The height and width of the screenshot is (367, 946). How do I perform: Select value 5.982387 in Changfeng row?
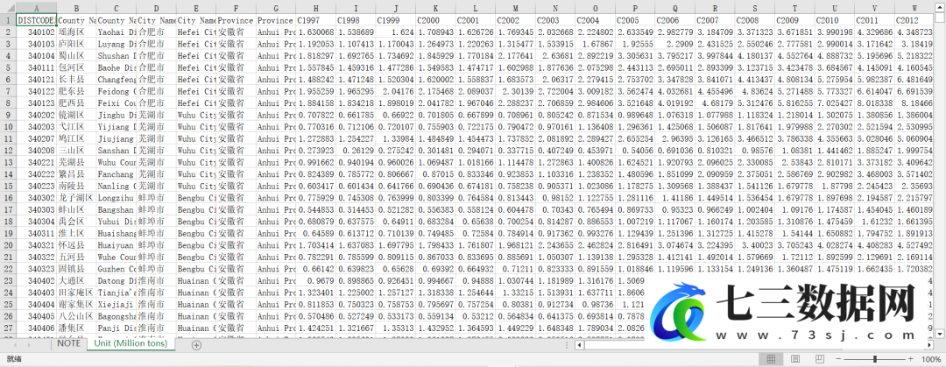(875, 80)
